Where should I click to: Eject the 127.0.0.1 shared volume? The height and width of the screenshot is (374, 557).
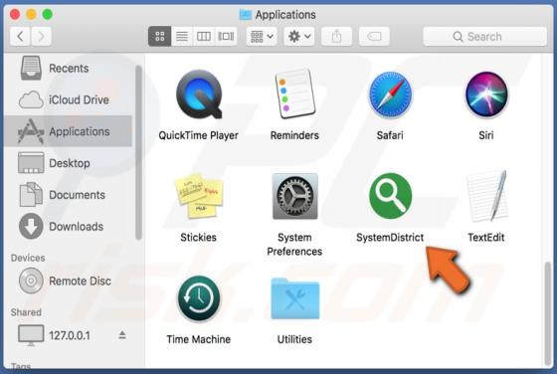click(122, 335)
